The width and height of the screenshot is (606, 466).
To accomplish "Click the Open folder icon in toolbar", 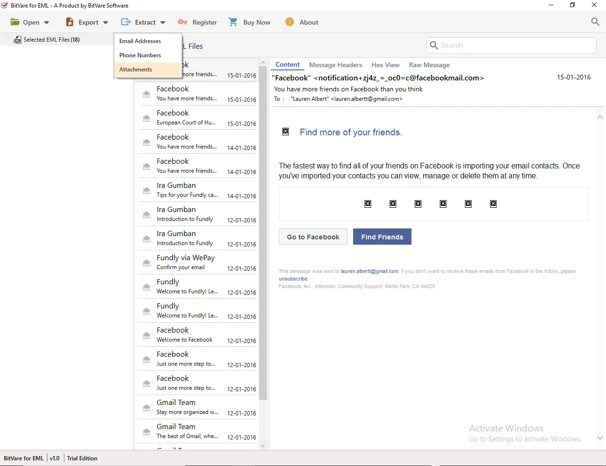I will coord(15,22).
